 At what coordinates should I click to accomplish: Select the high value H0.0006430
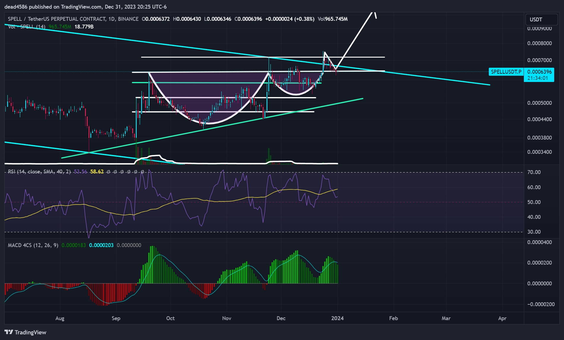pyautogui.click(x=187, y=19)
